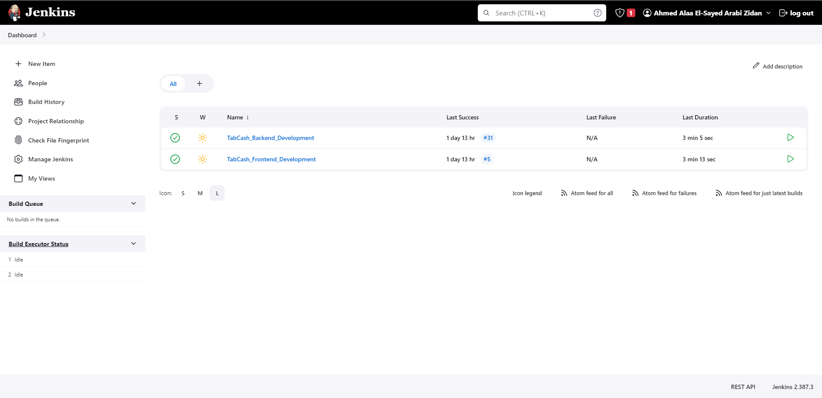Click the log out link
Viewport: 822px width, 398px height.
coord(796,13)
